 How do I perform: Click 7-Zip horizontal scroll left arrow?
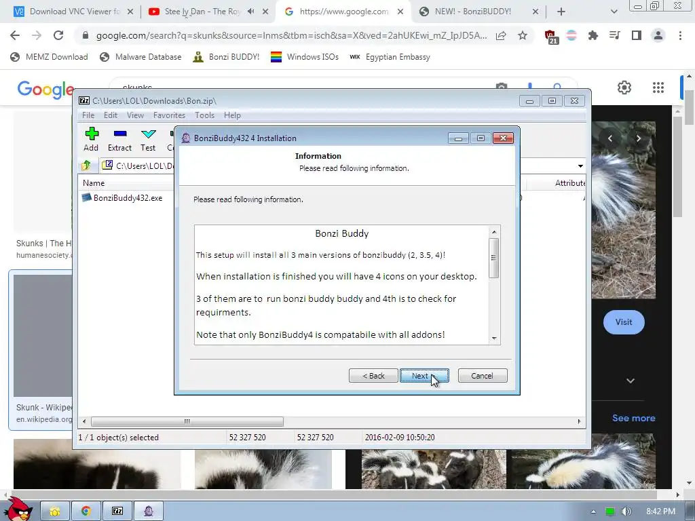(x=84, y=421)
